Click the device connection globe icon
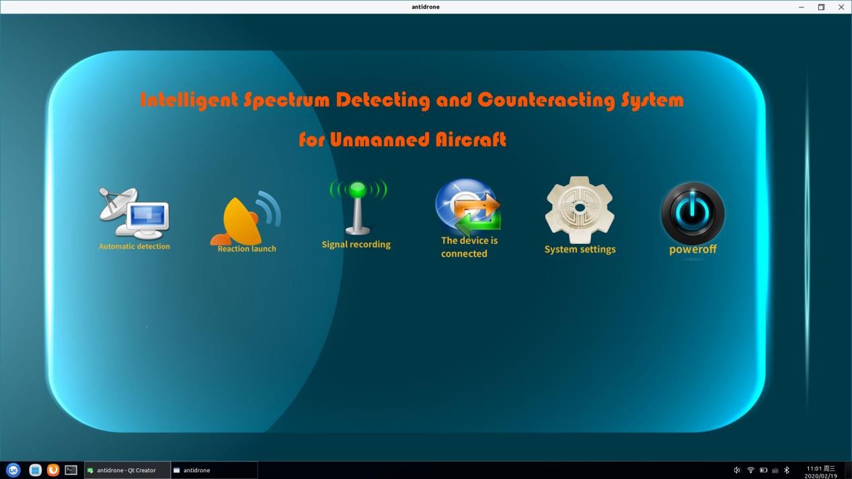The height and width of the screenshot is (479, 852). (x=467, y=207)
